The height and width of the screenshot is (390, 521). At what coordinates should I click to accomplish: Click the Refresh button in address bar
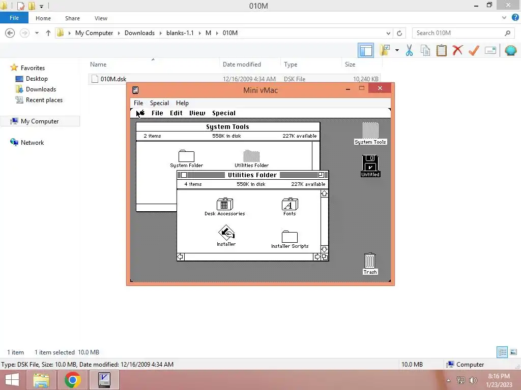coord(399,33)
